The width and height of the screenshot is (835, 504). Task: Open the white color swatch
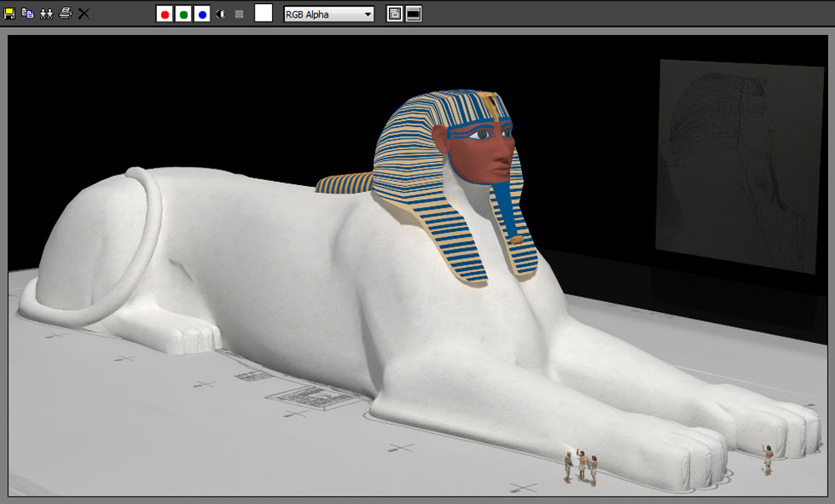pyautogui.click(x=263, y=13)
